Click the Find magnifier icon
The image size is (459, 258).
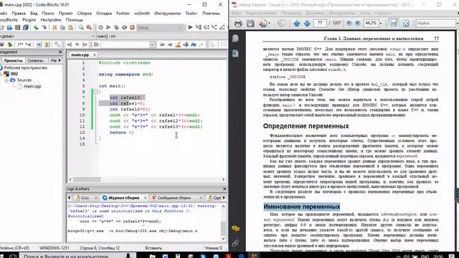click(81, 27)
